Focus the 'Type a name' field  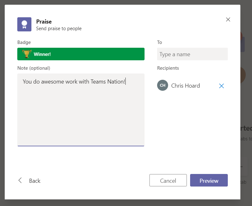pos(192,54)
